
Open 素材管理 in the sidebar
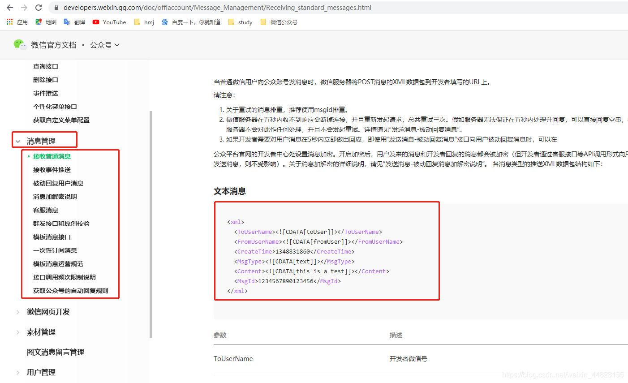pyautogui.click(x=41, y=332)
